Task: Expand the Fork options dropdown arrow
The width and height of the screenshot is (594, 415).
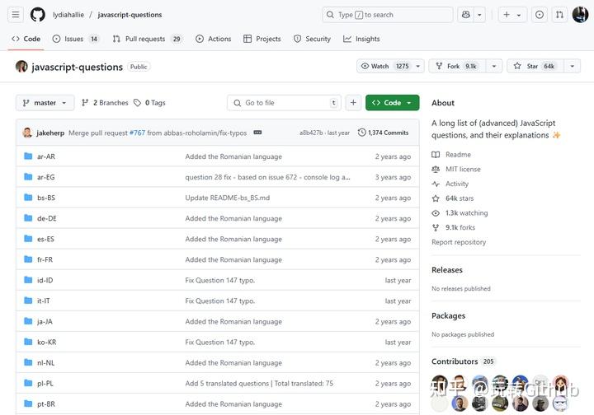Action: tap(494, 66)
